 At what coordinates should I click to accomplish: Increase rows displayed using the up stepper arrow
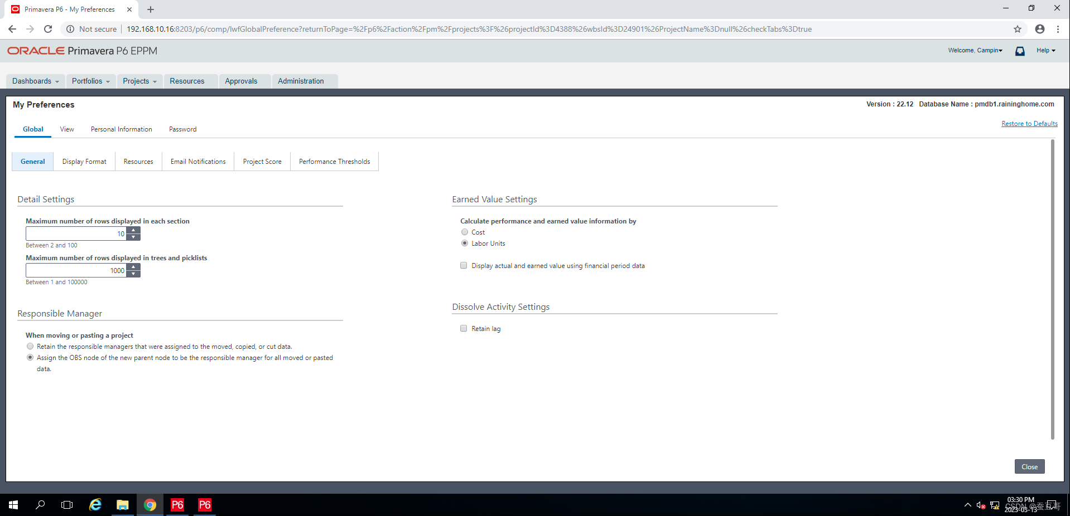[133, 230]
